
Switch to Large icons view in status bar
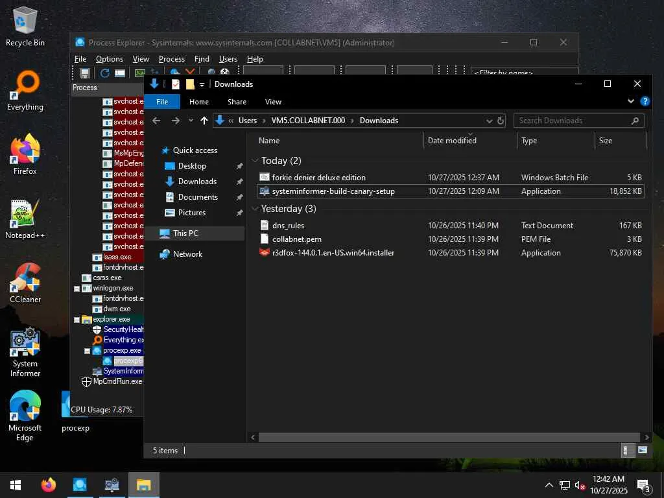(643, 450)
